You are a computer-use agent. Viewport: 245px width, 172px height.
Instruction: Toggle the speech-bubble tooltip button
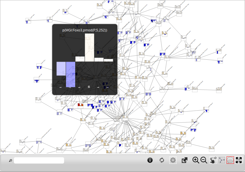[230, 160]
